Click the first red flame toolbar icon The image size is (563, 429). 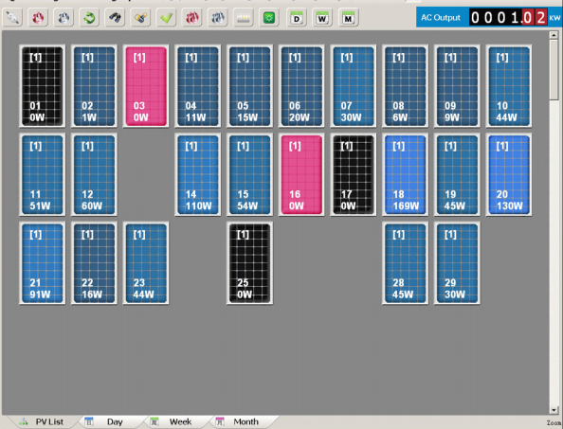coord(38,18)
